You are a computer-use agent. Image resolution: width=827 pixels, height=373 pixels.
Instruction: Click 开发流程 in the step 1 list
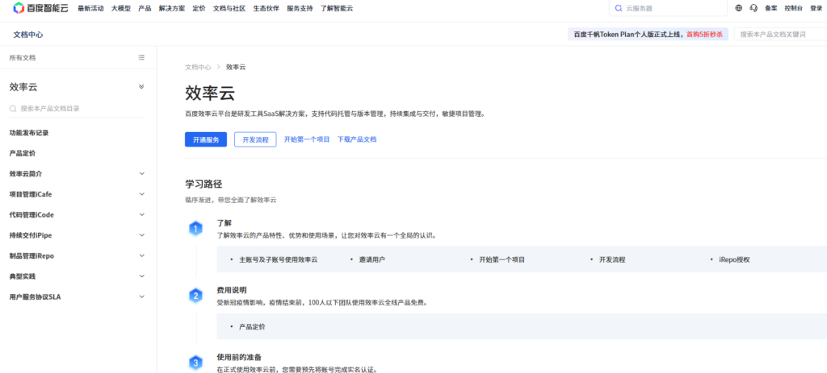(612, 260)
